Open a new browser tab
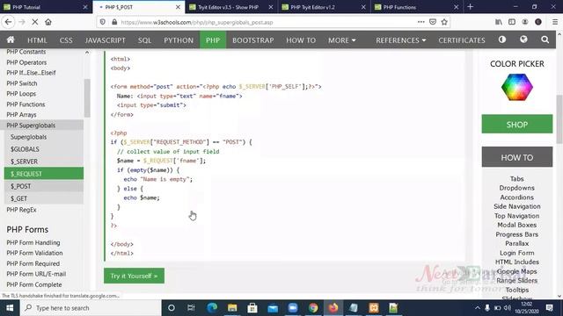Screen dimensions: 563x316 point(470,6)
